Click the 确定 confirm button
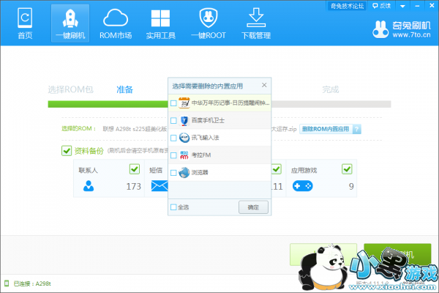The image size is (439, 293). 253,207
